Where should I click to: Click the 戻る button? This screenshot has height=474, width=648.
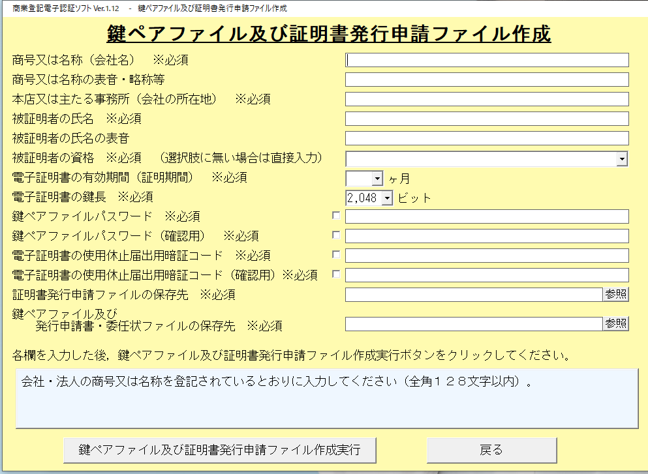[x=491, y=450]
